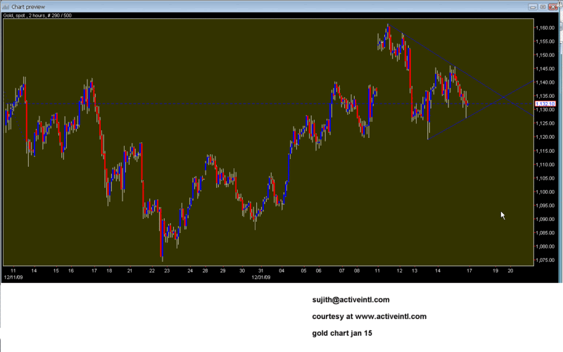Click the 12/31/09 date label on time axis

[260, 277]
